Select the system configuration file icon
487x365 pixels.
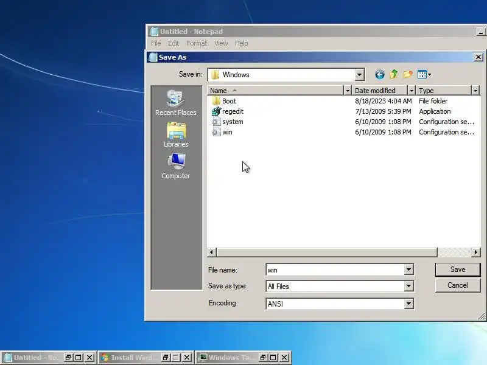216,122
